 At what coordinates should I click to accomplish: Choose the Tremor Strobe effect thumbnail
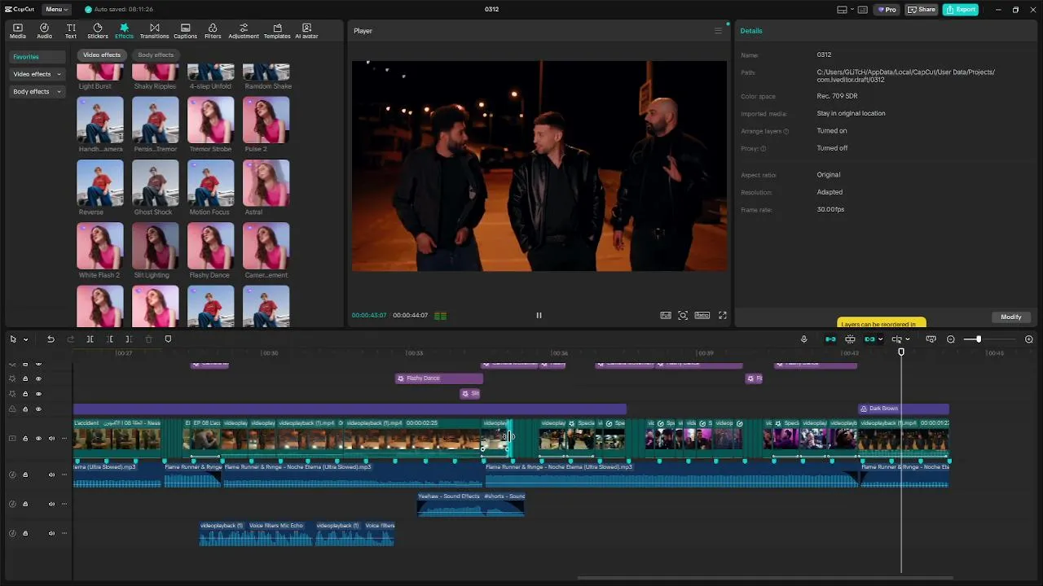210,120
